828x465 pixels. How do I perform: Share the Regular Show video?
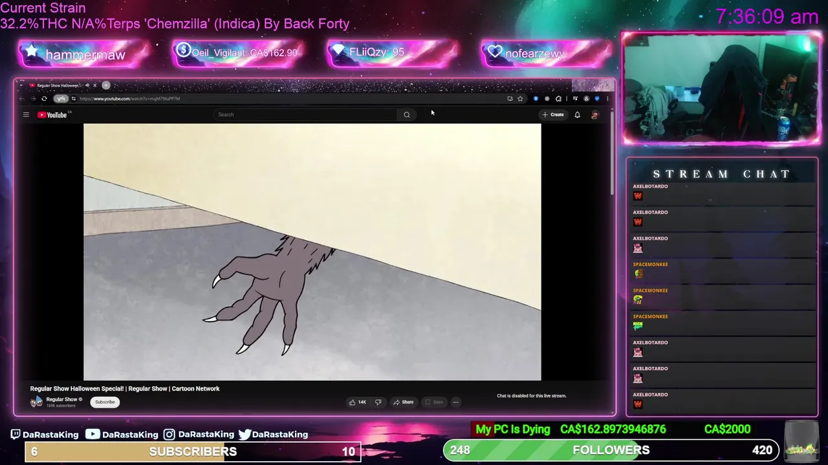(x=403, y=402)
